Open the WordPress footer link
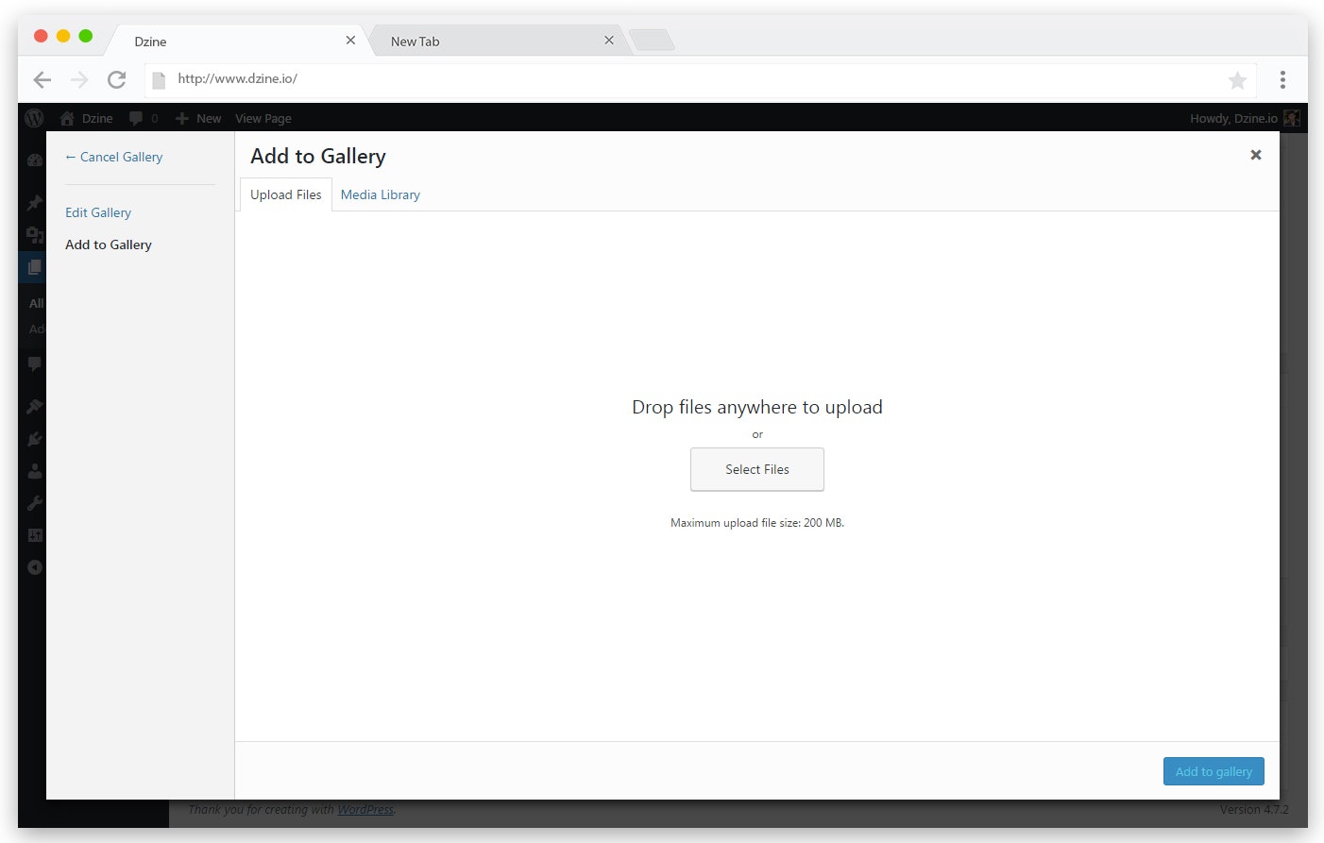The height and width of the screenshot is (843, 1324). point(365,809)
